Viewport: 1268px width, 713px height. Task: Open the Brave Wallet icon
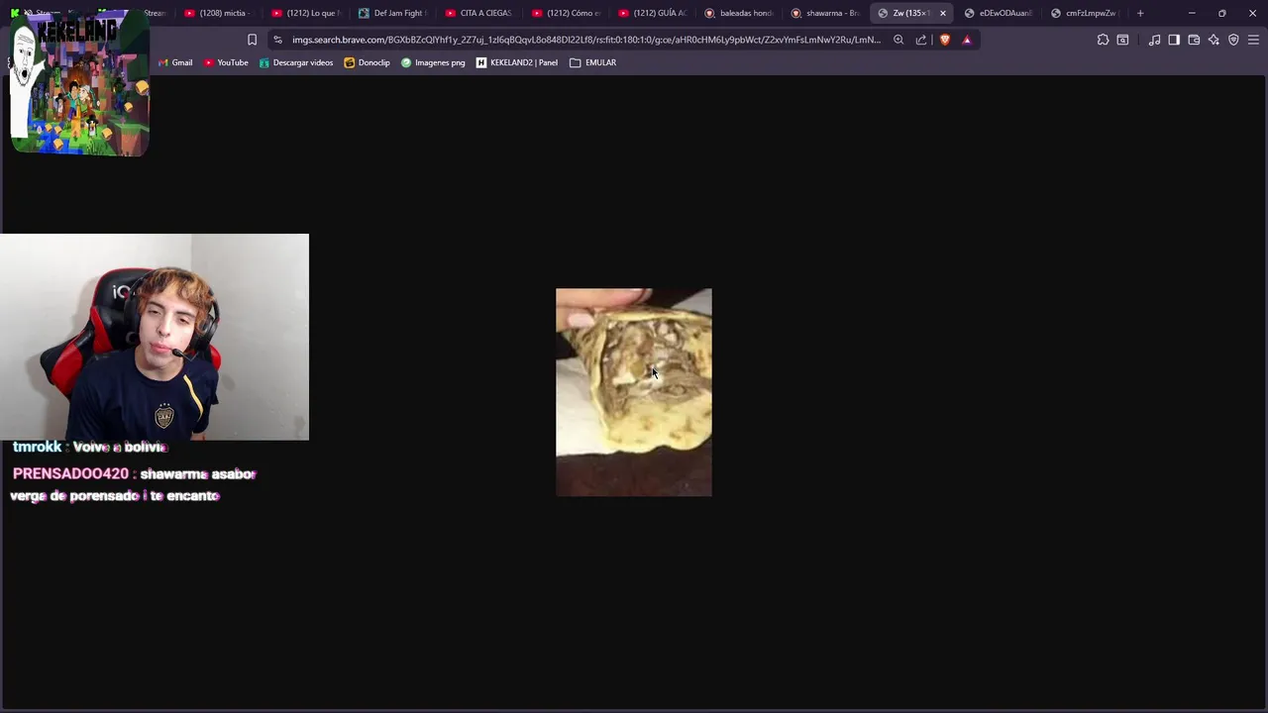coord(1194,40)
